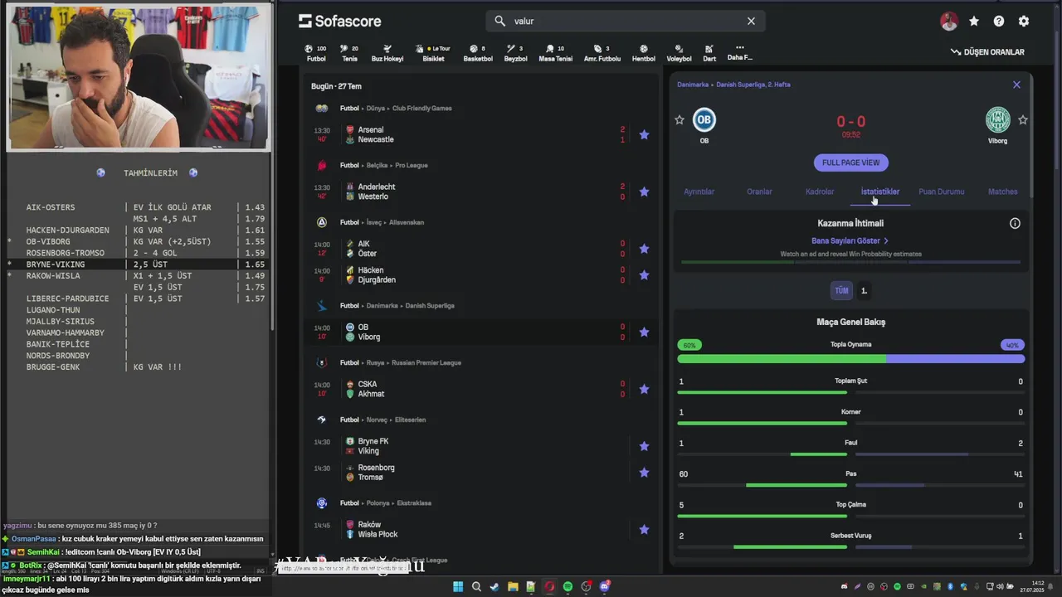Select the first-half '1.' period filter
Viewport: 1062px width, 597px height.
pos(864,290)
